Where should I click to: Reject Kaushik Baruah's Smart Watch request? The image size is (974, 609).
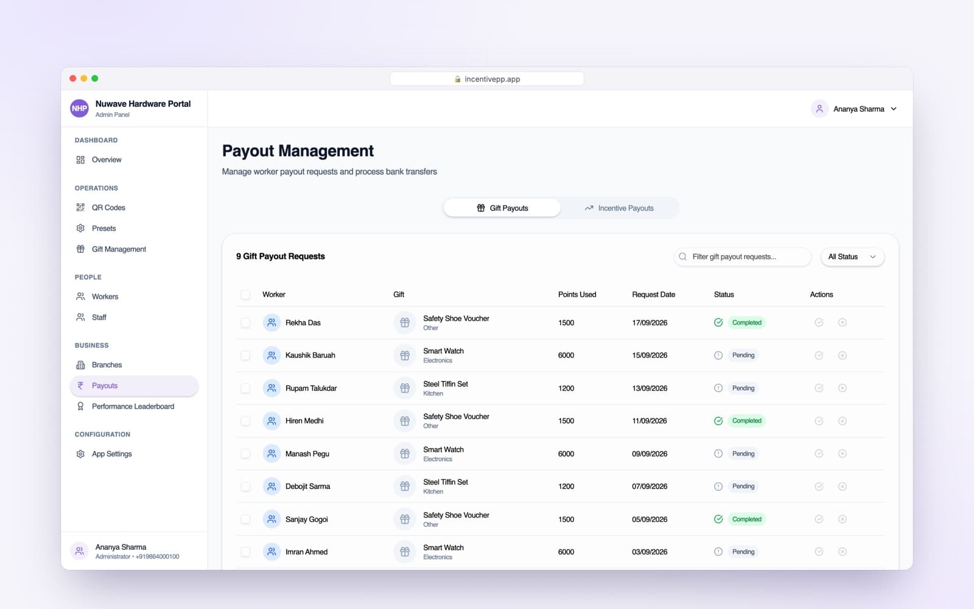click(x=843, y=355)
